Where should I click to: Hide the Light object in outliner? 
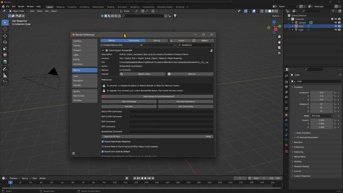tap(336, 30)
